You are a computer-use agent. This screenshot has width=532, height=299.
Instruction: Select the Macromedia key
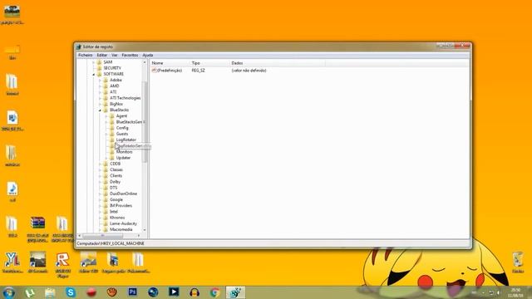121,230
